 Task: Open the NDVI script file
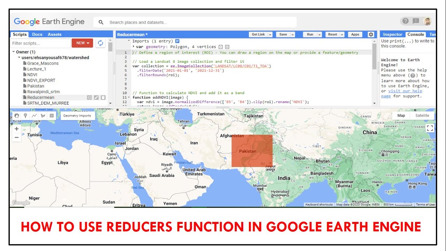click(x=32, y=75)
